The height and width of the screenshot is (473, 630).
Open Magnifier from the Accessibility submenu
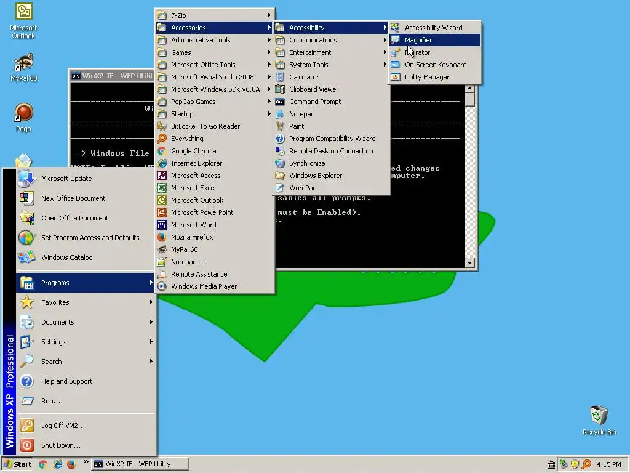(x=435, y=40)
